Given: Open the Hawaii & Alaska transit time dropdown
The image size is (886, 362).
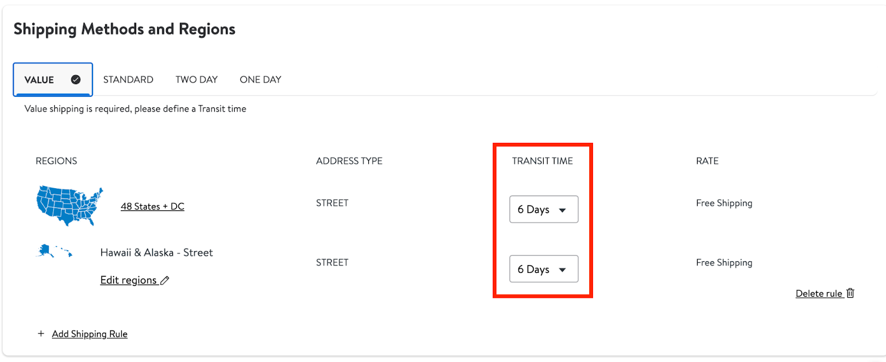Looking at the screenshot, I should pos(544,269).
